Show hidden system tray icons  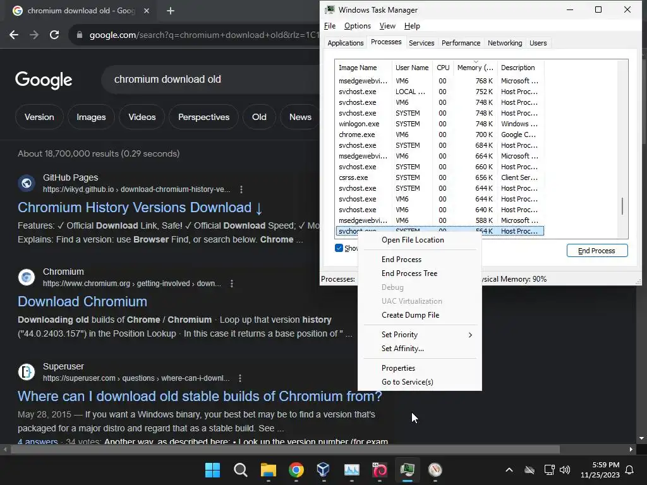509,470
